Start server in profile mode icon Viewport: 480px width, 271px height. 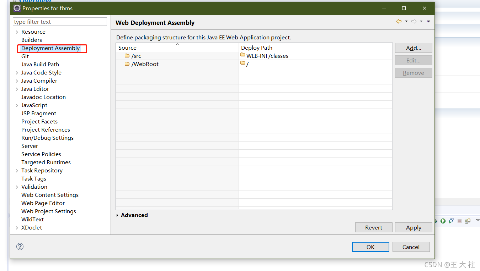(x=451, y=221)
